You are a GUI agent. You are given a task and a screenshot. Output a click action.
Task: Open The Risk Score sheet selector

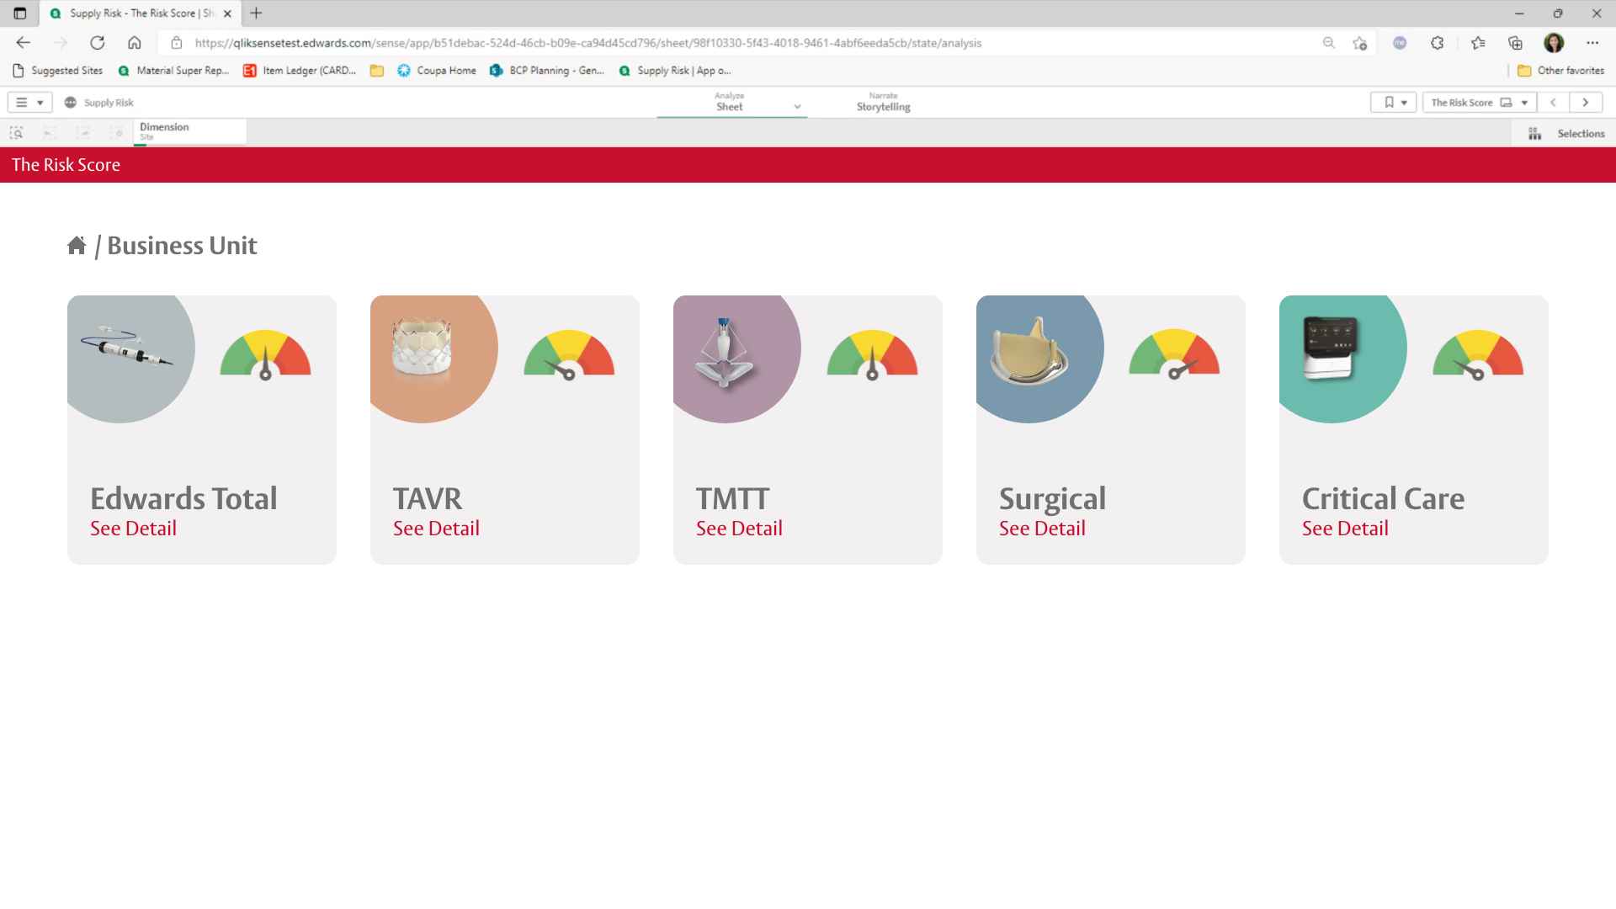click(x=1479, y=103)
